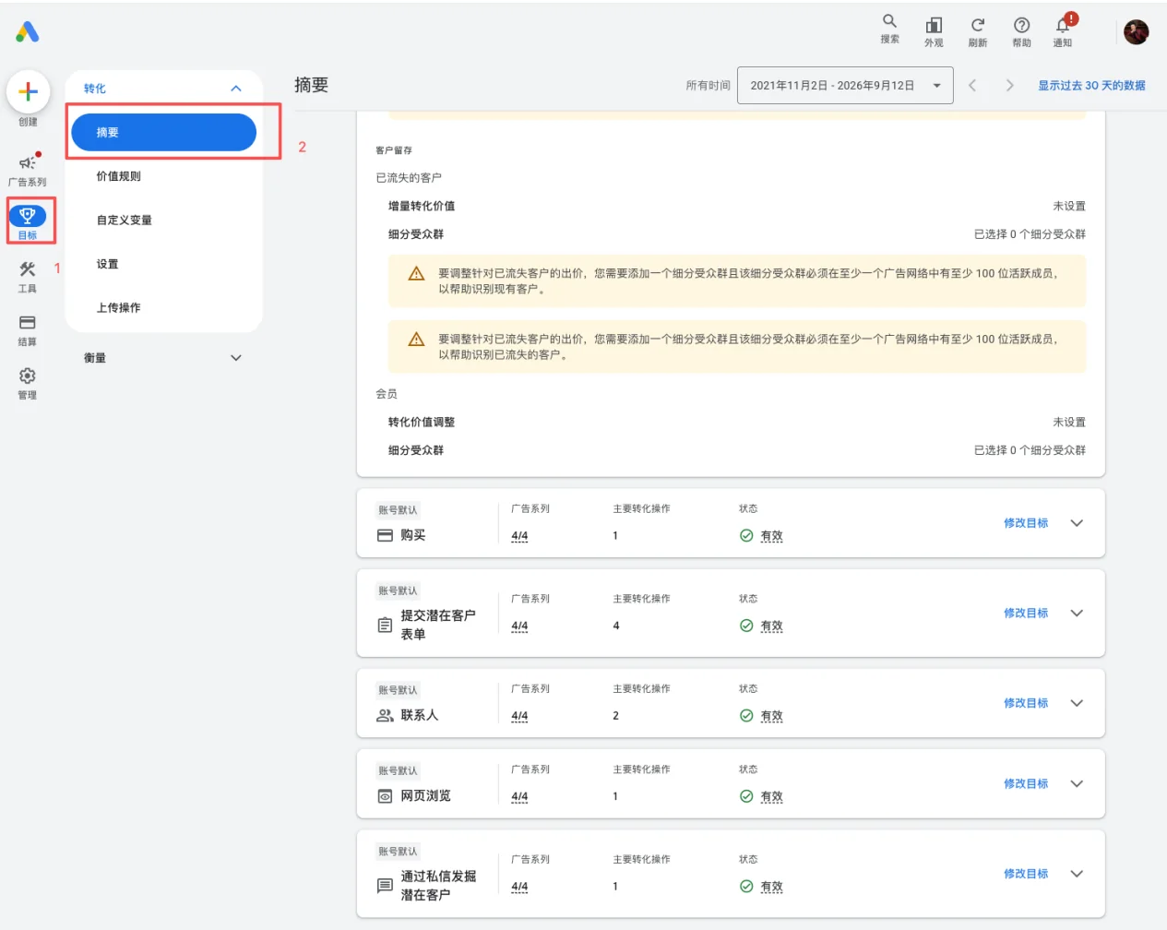Click the 网页浏览 eye icon
Viewport: 1167px width, 930px height.
pos(385,796)
